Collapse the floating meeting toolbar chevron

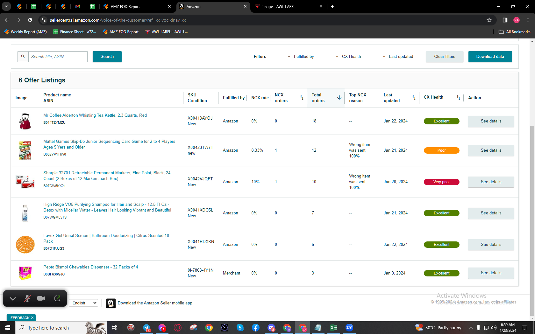click(13, 298)
